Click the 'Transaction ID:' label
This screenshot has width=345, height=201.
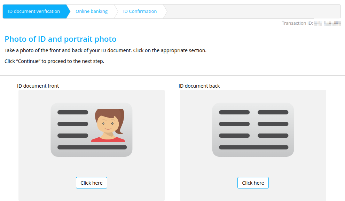click(297, 23)
